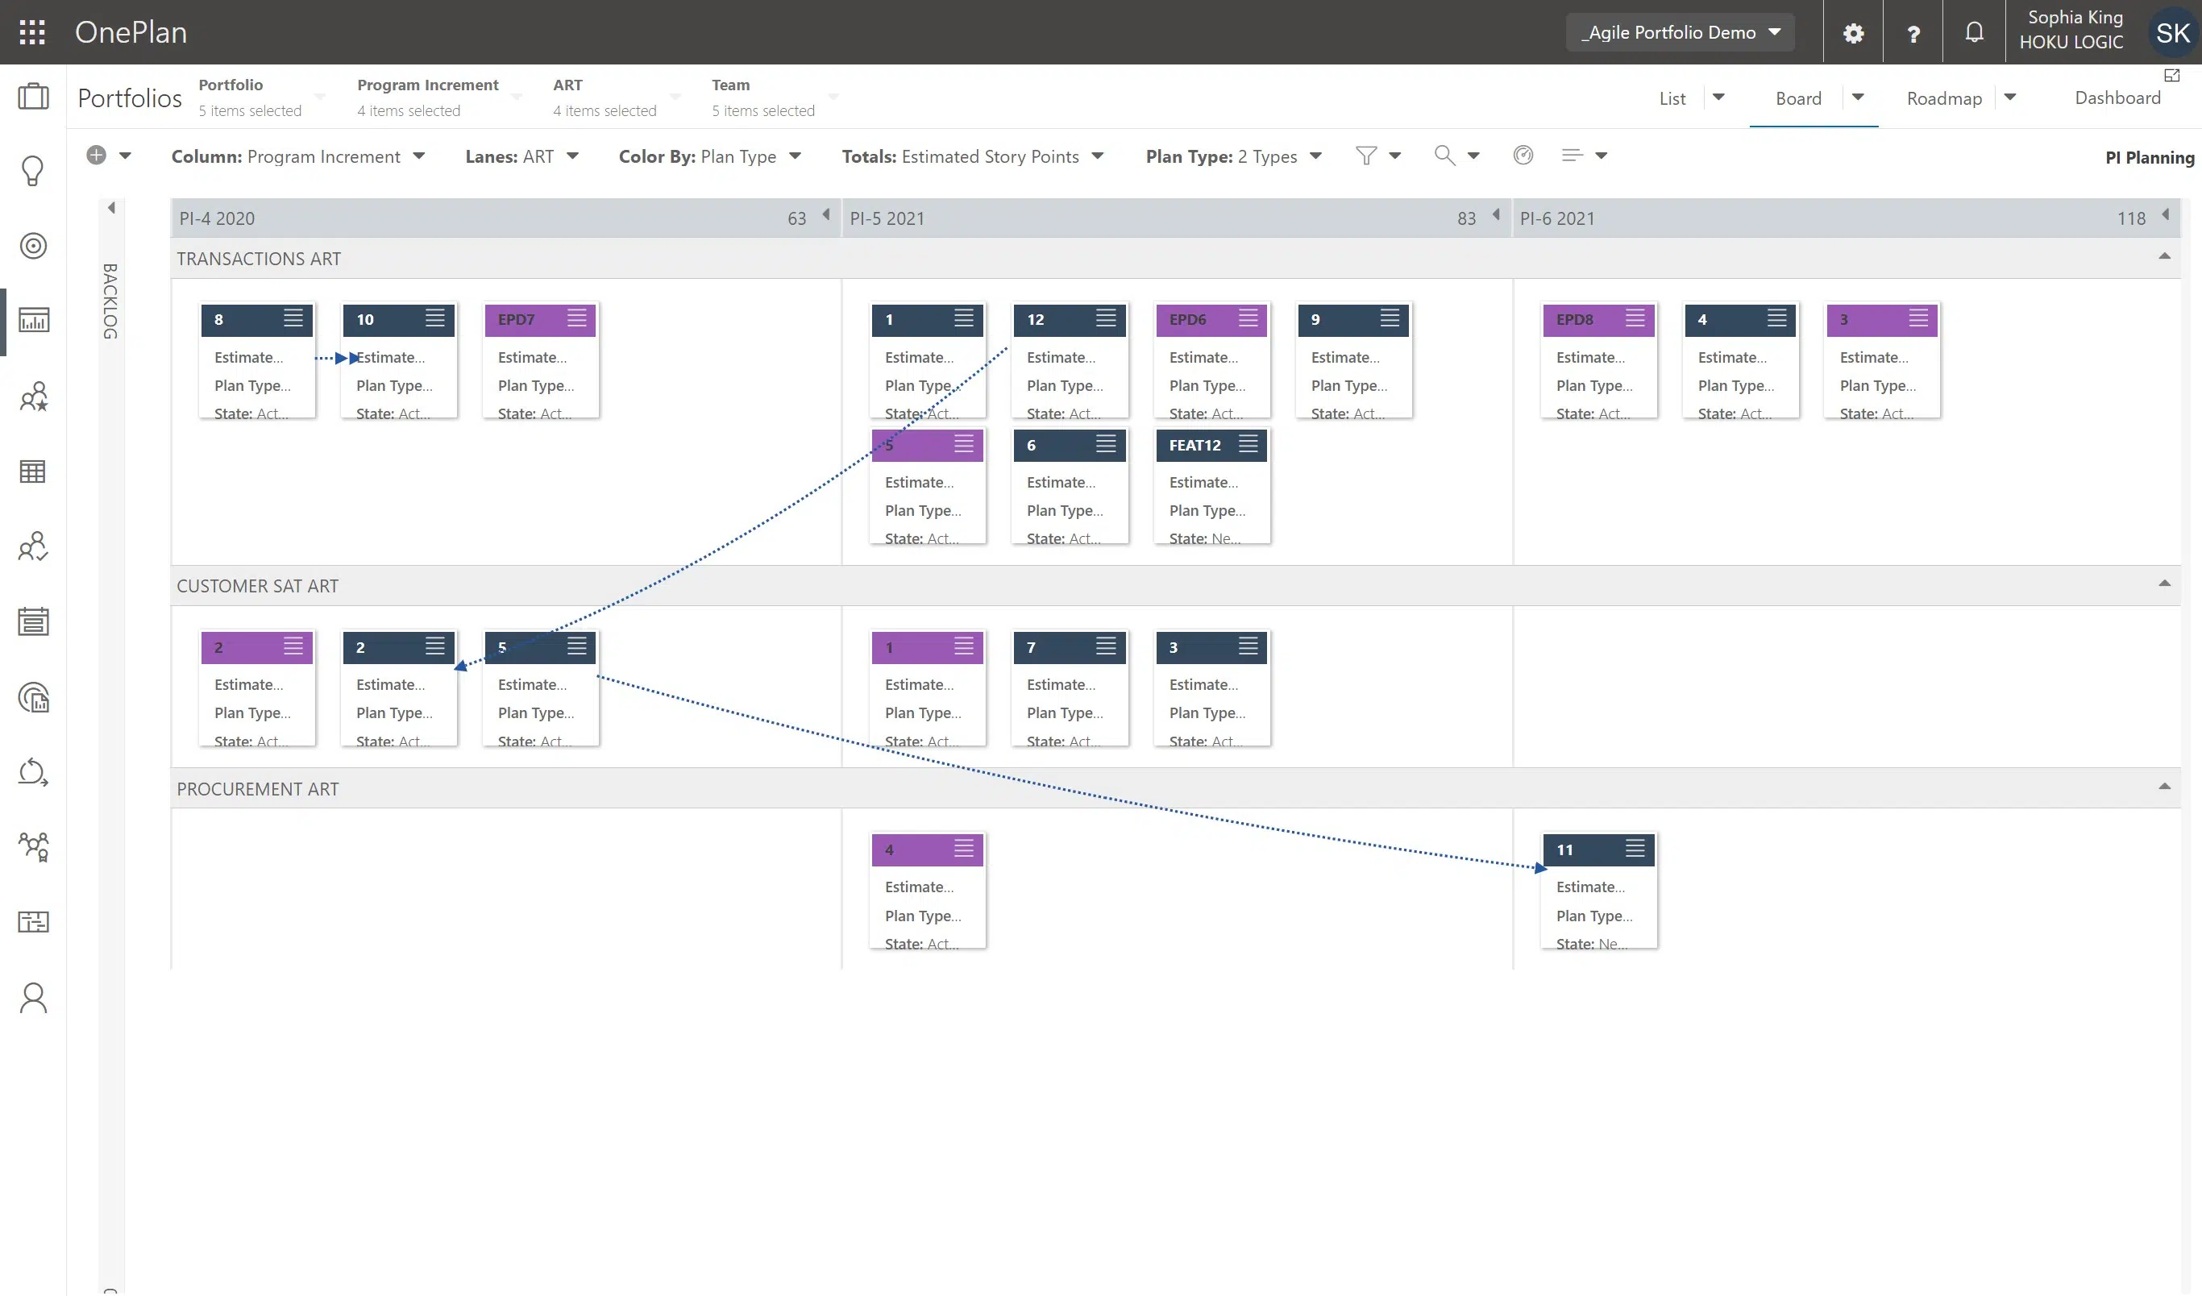Viewport: 2202px width, 1296px height.
Task: Open the filter funnel icon
Action: click(x=1365, y=156)
